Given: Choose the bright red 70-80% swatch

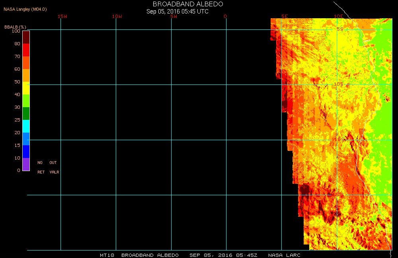Looking at the screenshot, I should pos(26,50).
